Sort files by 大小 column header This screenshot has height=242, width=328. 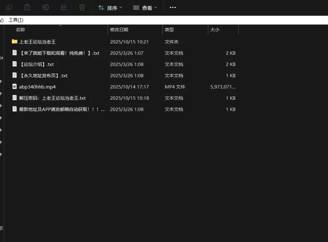click(215, 30)
